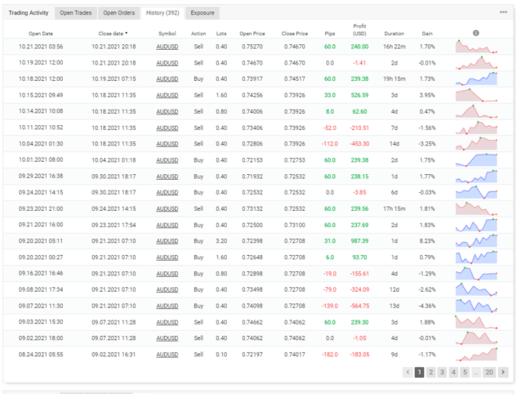Click the close date 10.04.2021 01:18
517x394 pixels.
coord(114,160)
